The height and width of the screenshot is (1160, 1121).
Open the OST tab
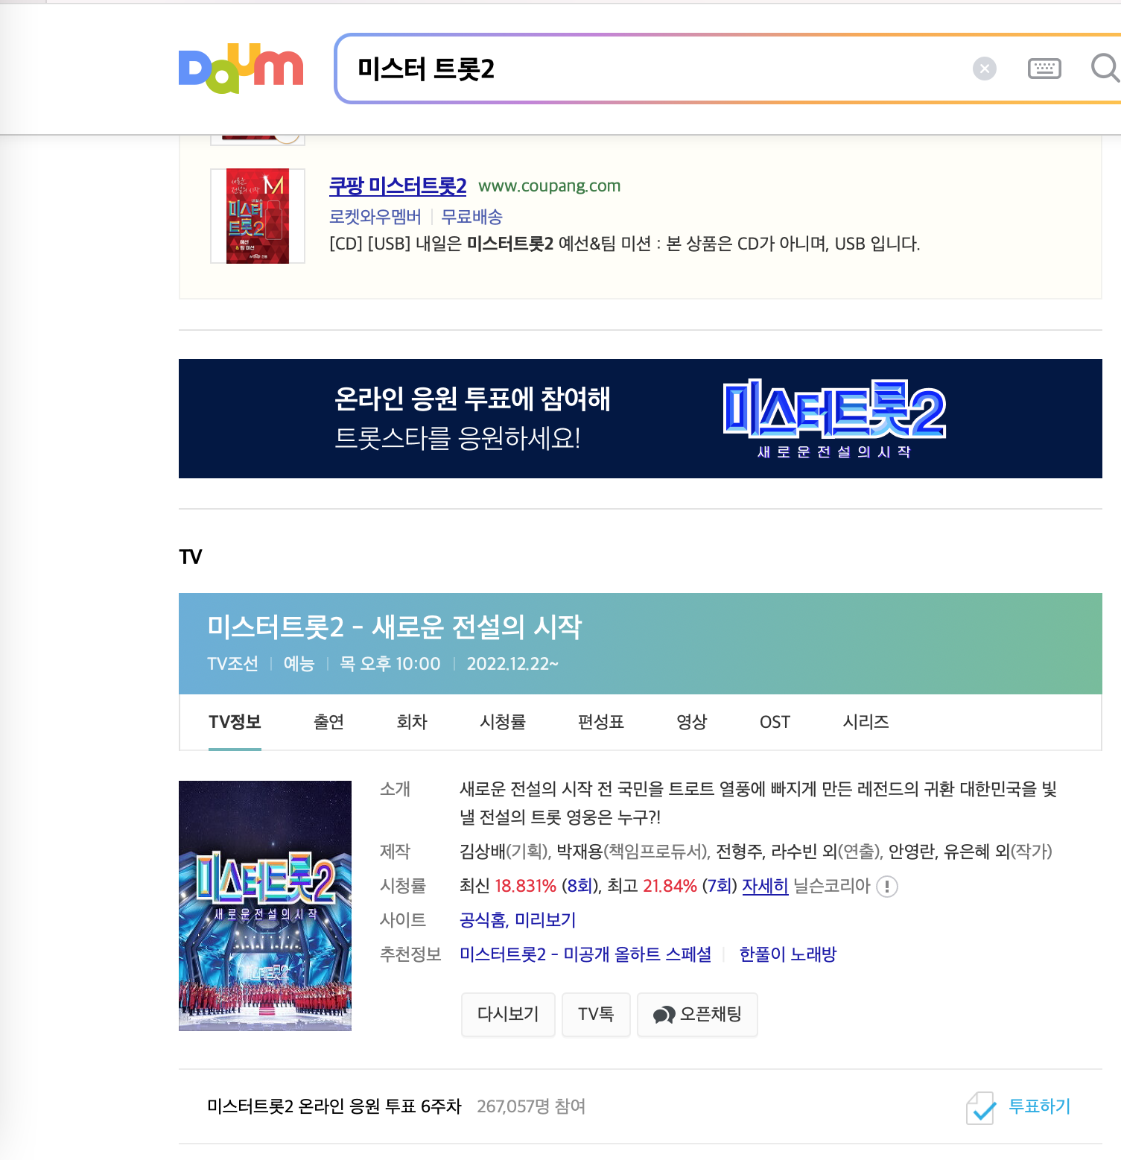(x=775, y=722)
